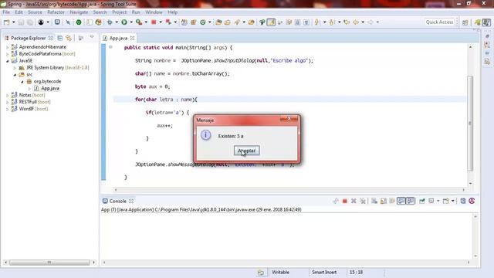
Task: Click Collapse All in Package Explorer
Action: point(60,38)
